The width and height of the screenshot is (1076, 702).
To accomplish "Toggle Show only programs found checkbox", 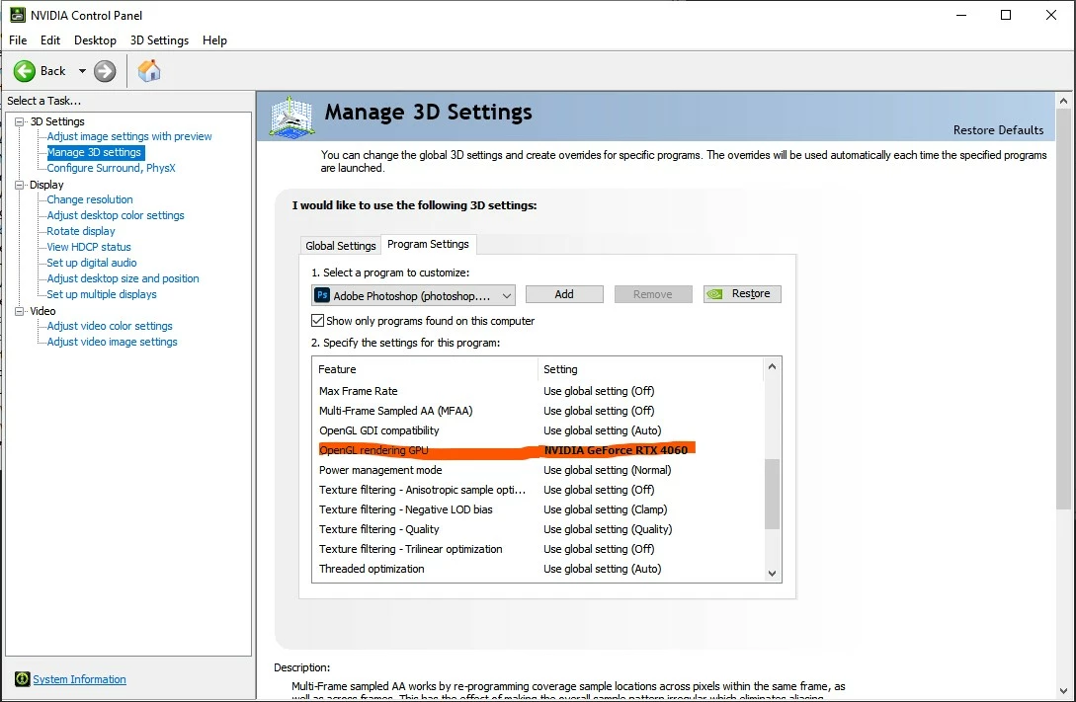I will tap(317, 320).
